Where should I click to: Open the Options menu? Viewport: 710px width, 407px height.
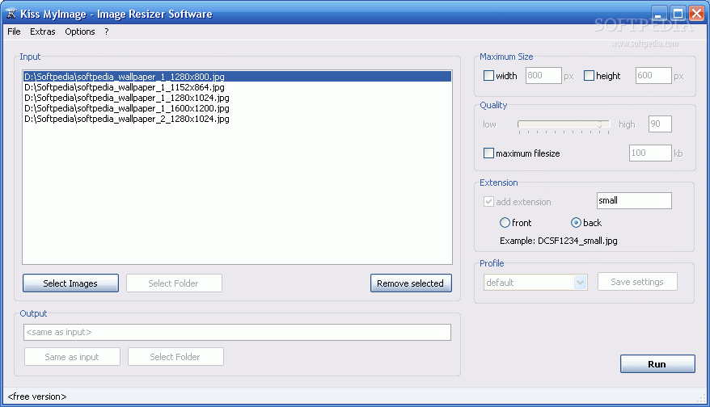[x=80, y=31]
